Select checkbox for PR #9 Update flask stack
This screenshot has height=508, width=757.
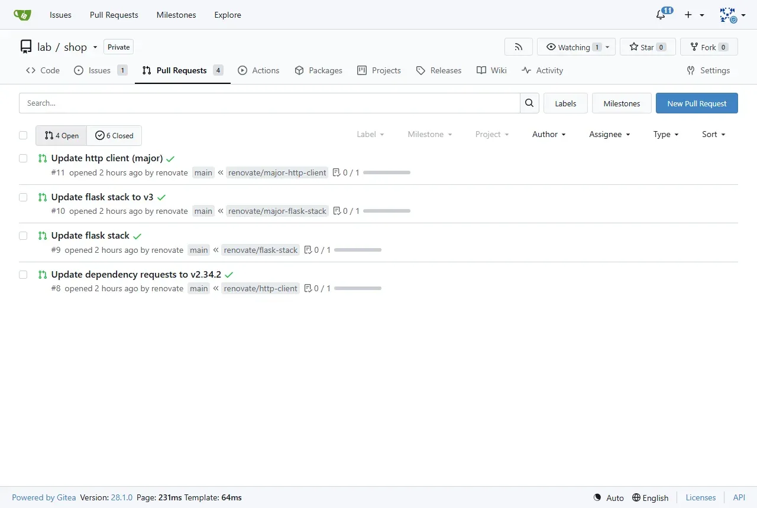coord(23,236)
